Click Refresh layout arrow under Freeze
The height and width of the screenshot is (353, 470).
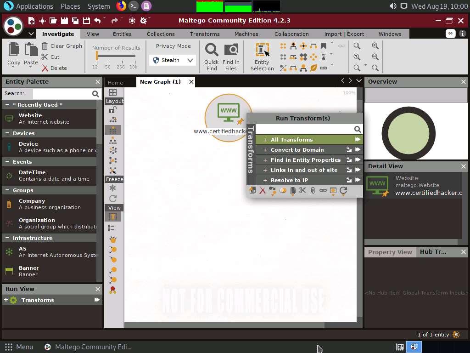(x=113, y=199)
